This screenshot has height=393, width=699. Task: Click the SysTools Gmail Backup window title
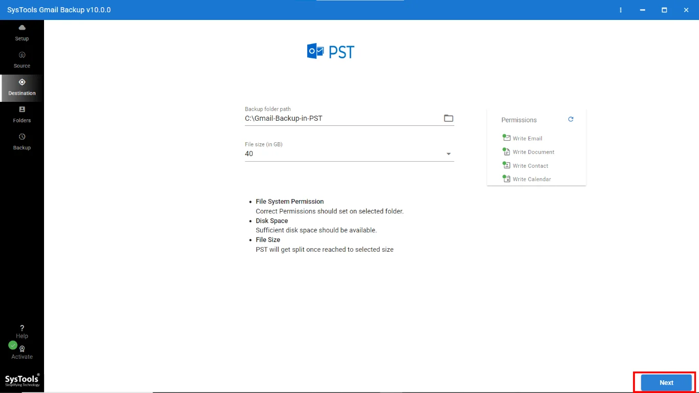59,10
